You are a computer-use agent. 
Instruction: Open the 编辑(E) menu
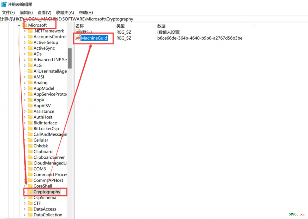[x=26, y=13]
